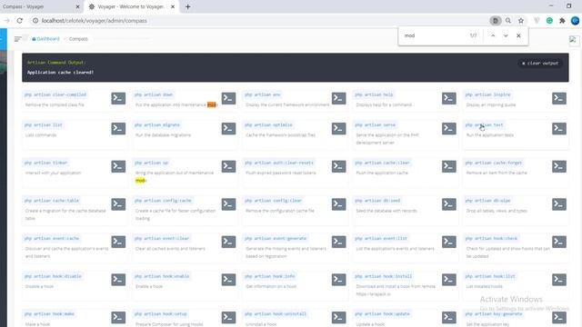The height and width of the screenshot is (327, 582).
Task: Run the event:list terminal icon
Action: [x=449, y=242]
